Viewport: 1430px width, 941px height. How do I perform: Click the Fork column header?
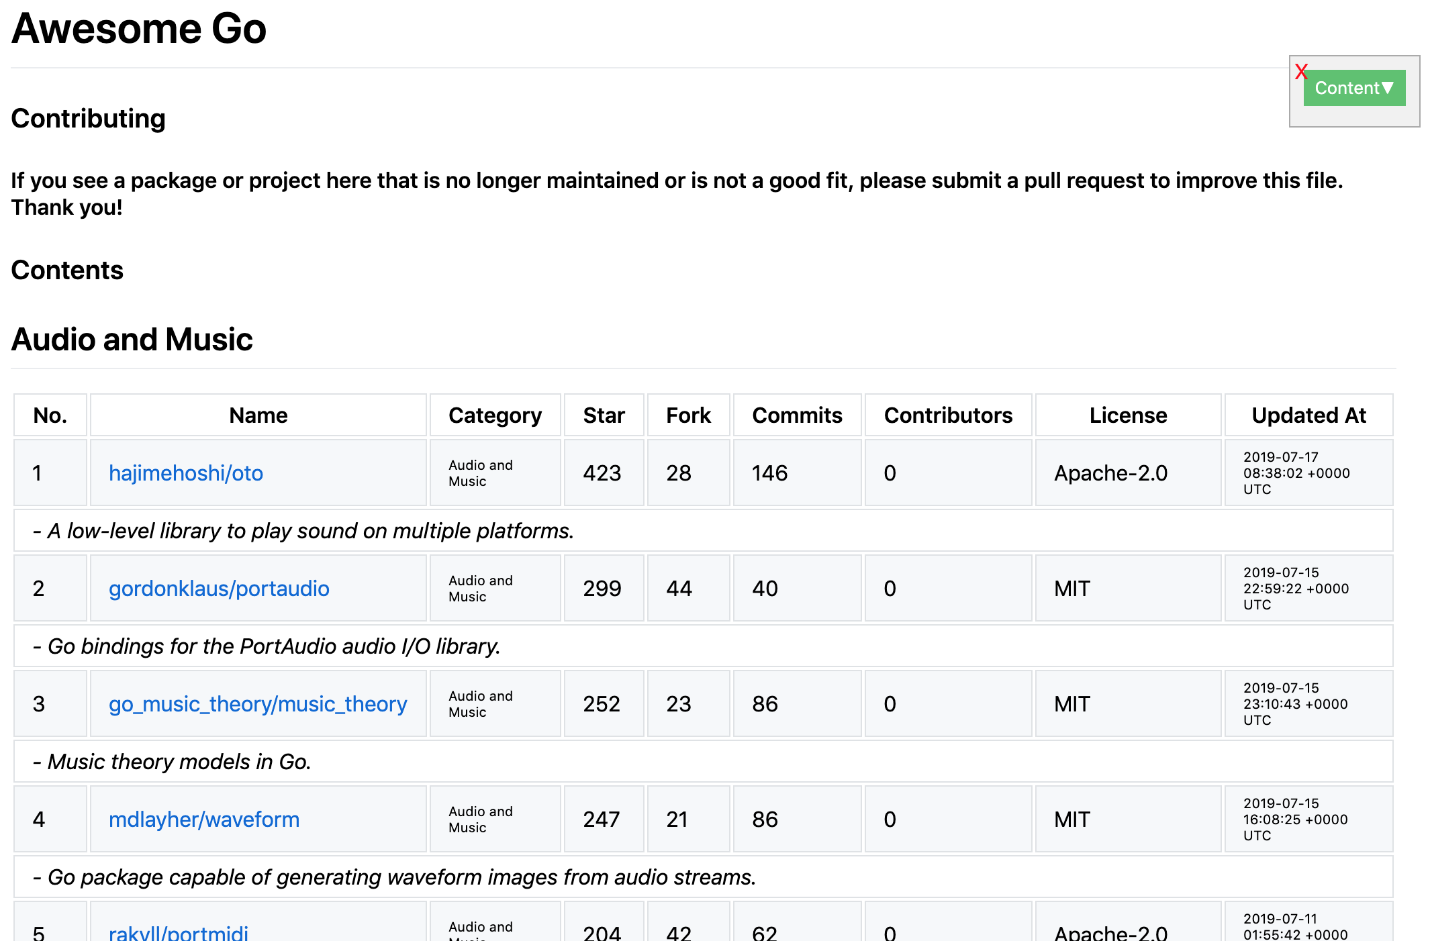point(688,415)
